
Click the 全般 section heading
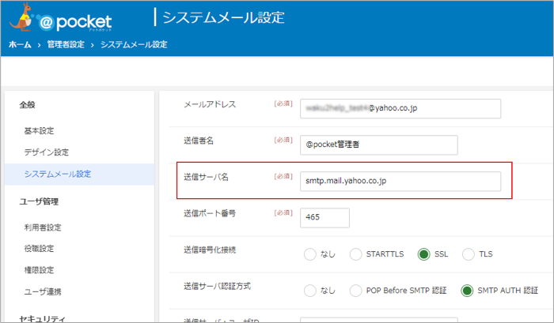coord(27,105)
